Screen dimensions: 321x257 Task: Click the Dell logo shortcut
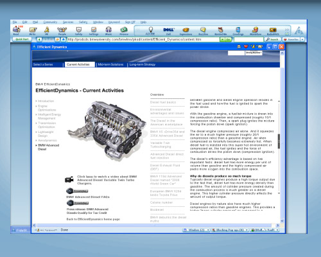(x=169, y=30)
